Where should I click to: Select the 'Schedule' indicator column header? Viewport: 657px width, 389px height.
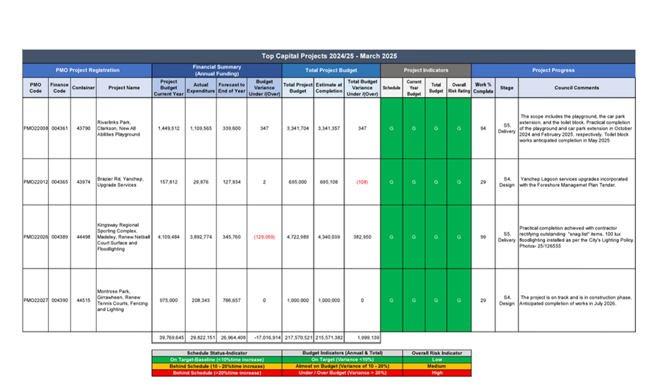391,88
